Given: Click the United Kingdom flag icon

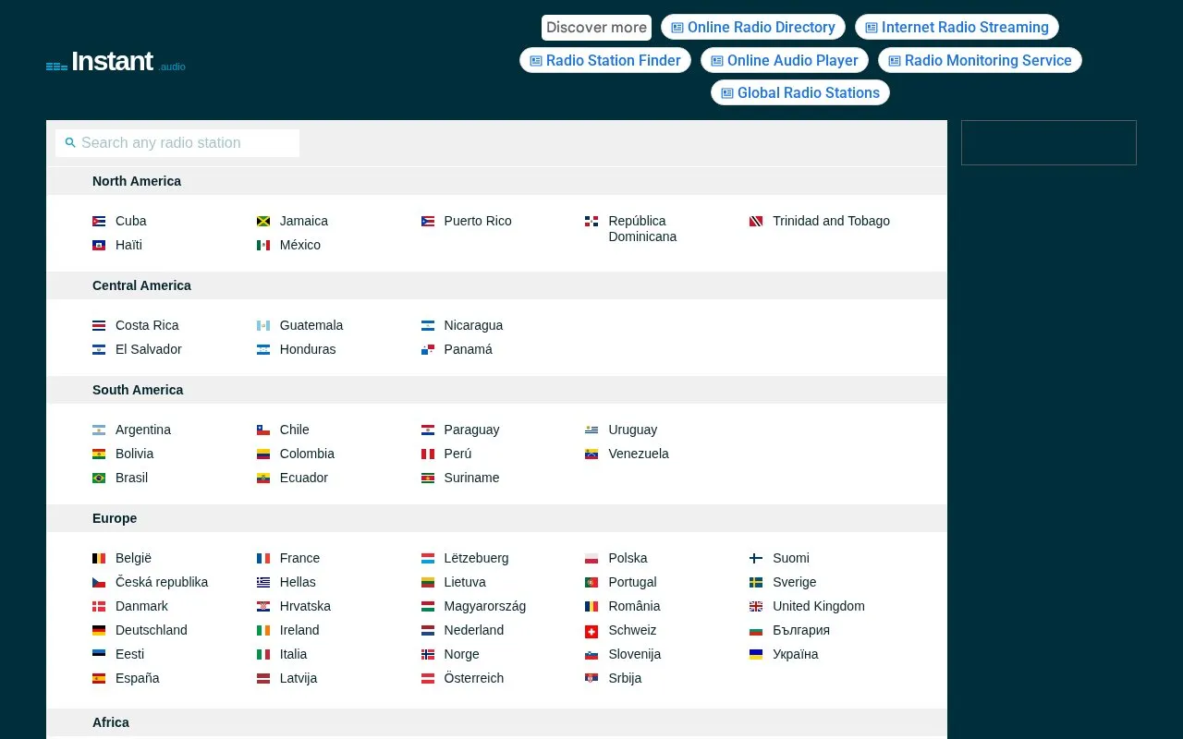Looking at the screenshot, I should [x=756, y=607].
